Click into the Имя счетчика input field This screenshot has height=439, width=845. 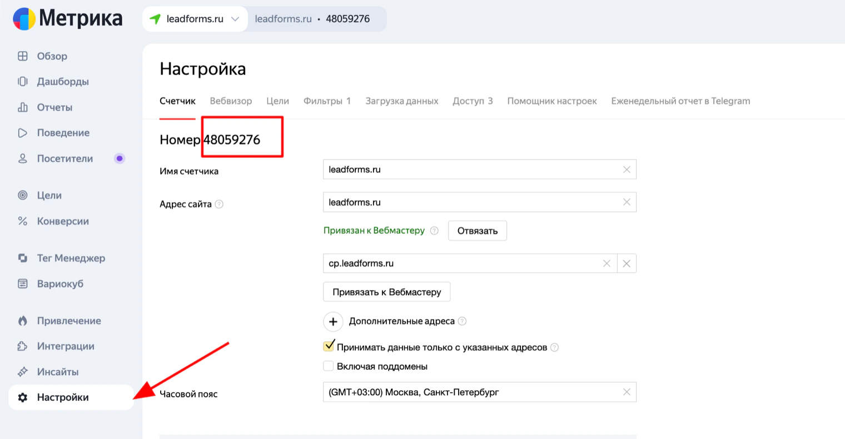479,169
